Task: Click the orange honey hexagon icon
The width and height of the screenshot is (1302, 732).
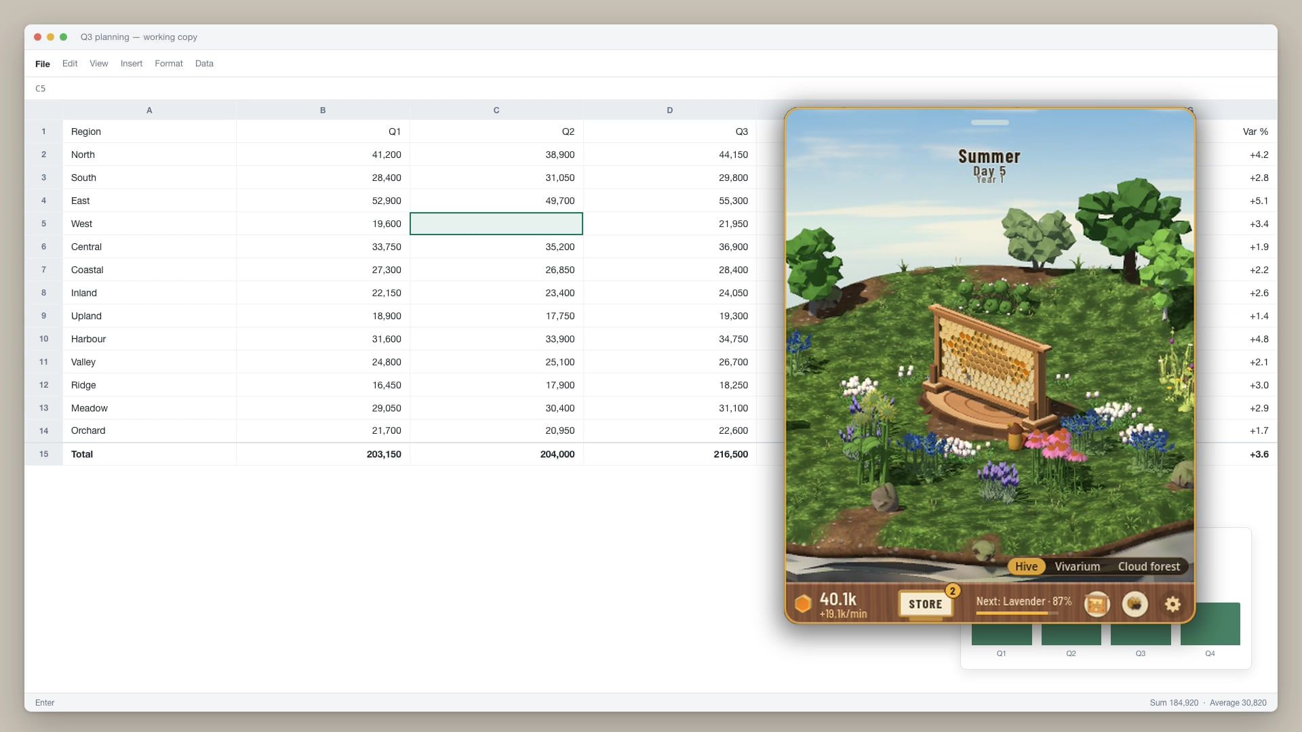Action: [x=803, y=604]
